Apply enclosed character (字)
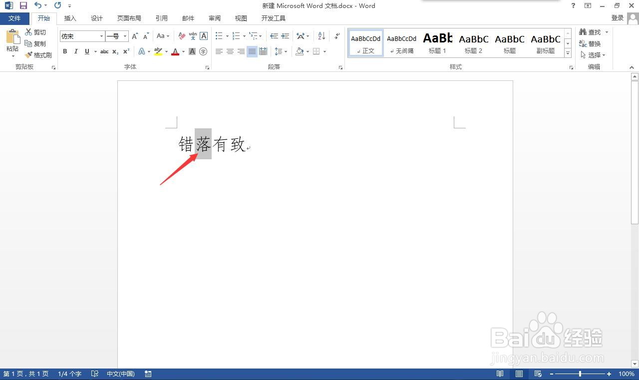Viewport: 639px width, 380px height. point(203,51)
